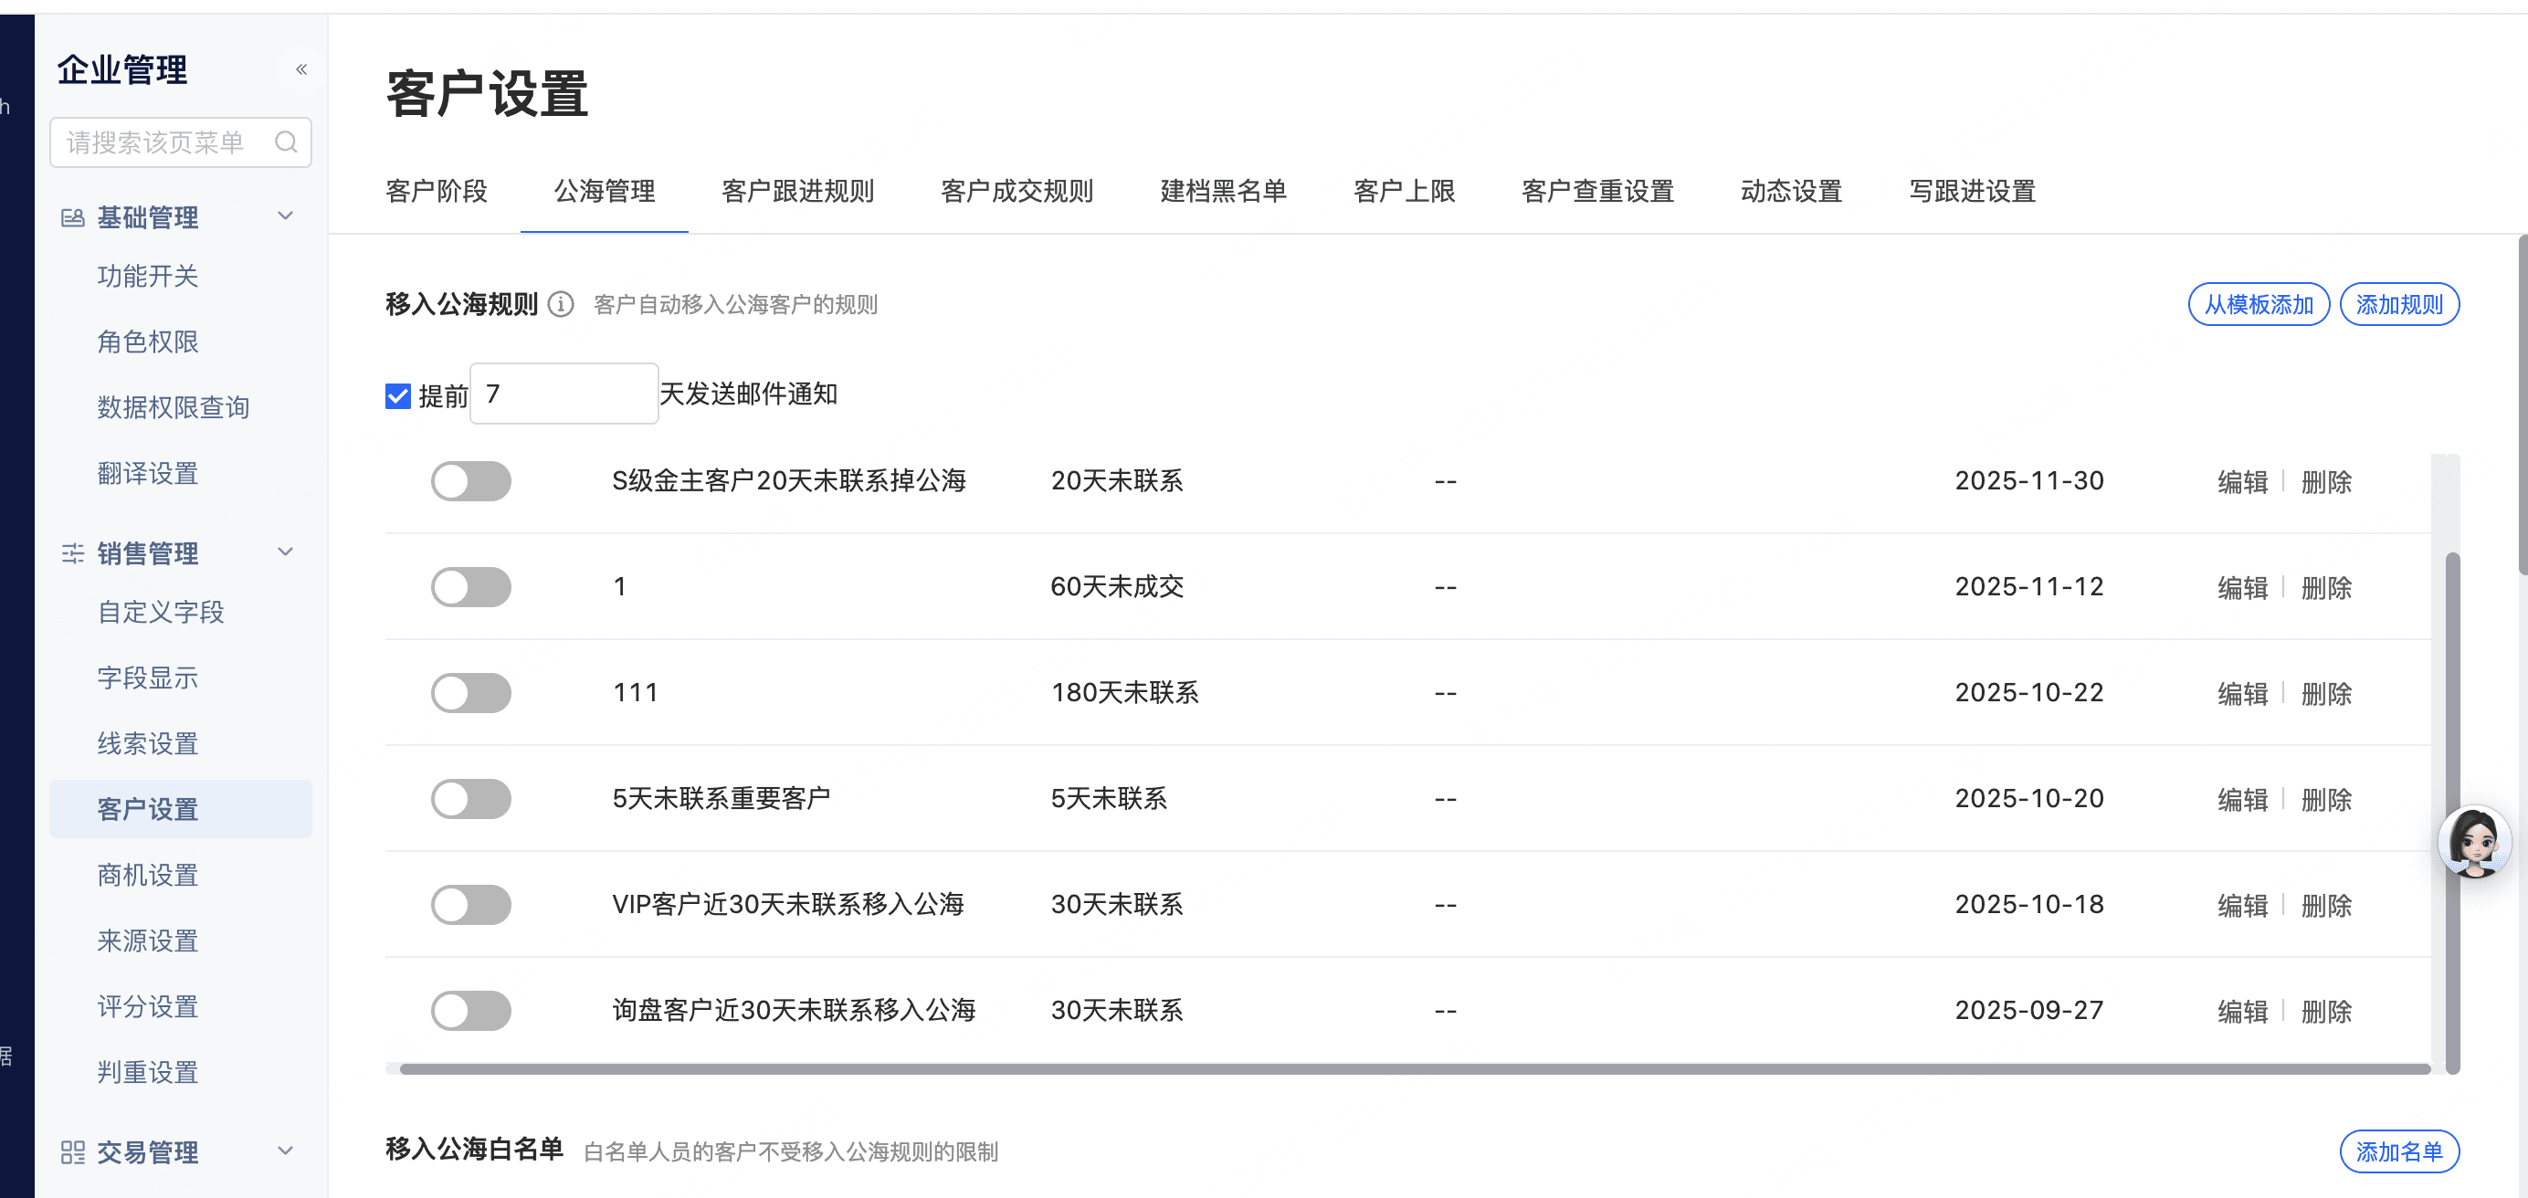Click 从模板添加 button

coord(2259,304)
